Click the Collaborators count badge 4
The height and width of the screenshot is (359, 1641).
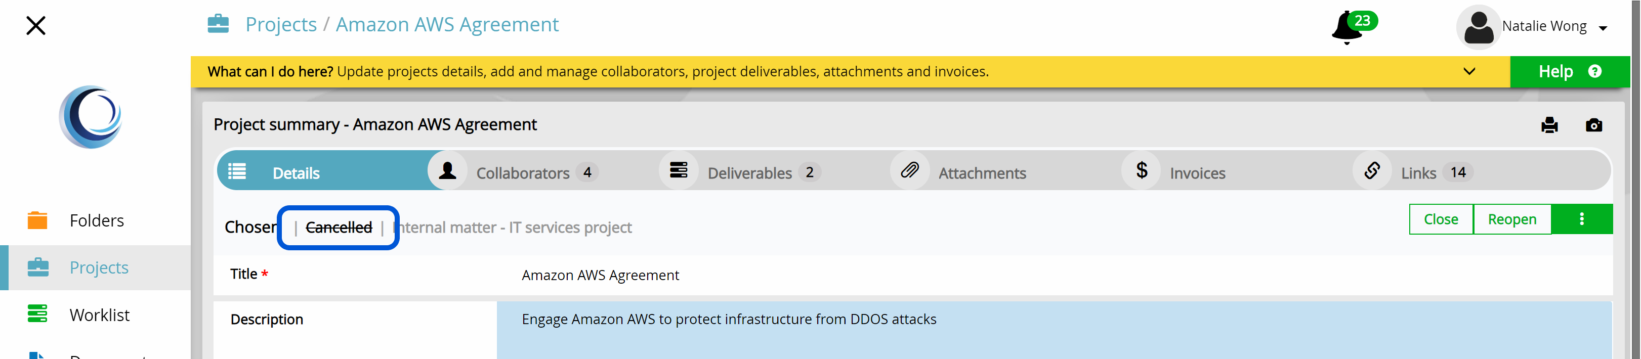click(x=586, y=172)
